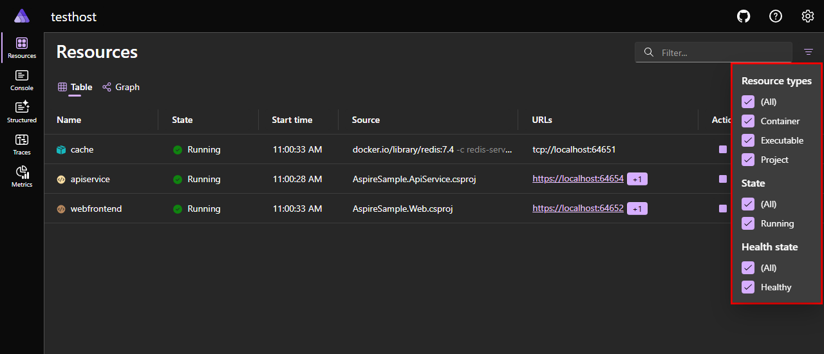Select the apiservice resource name

(90, 179)
